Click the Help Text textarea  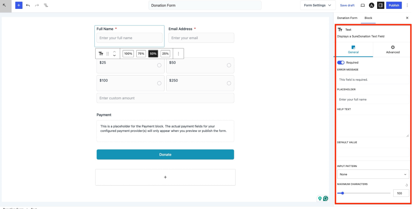pyautogui.click(x=373, y=126)
